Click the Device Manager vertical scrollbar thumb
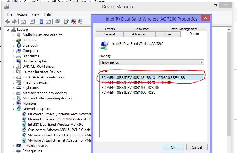This screenshot has width=237, height=153. point(229,84)
